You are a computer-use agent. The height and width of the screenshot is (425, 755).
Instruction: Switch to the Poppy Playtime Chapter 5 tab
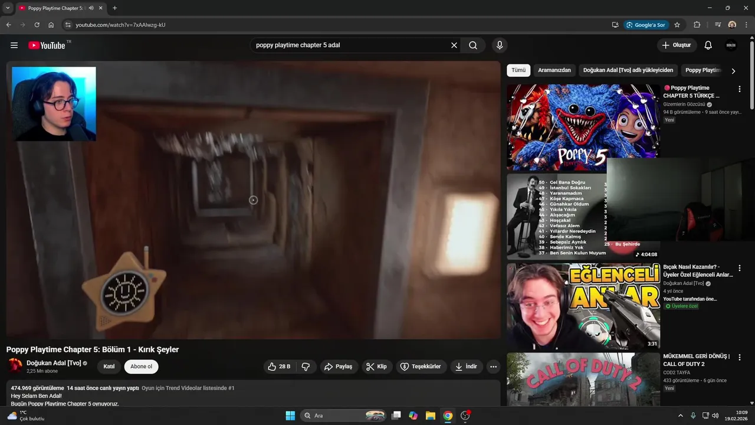56,8
